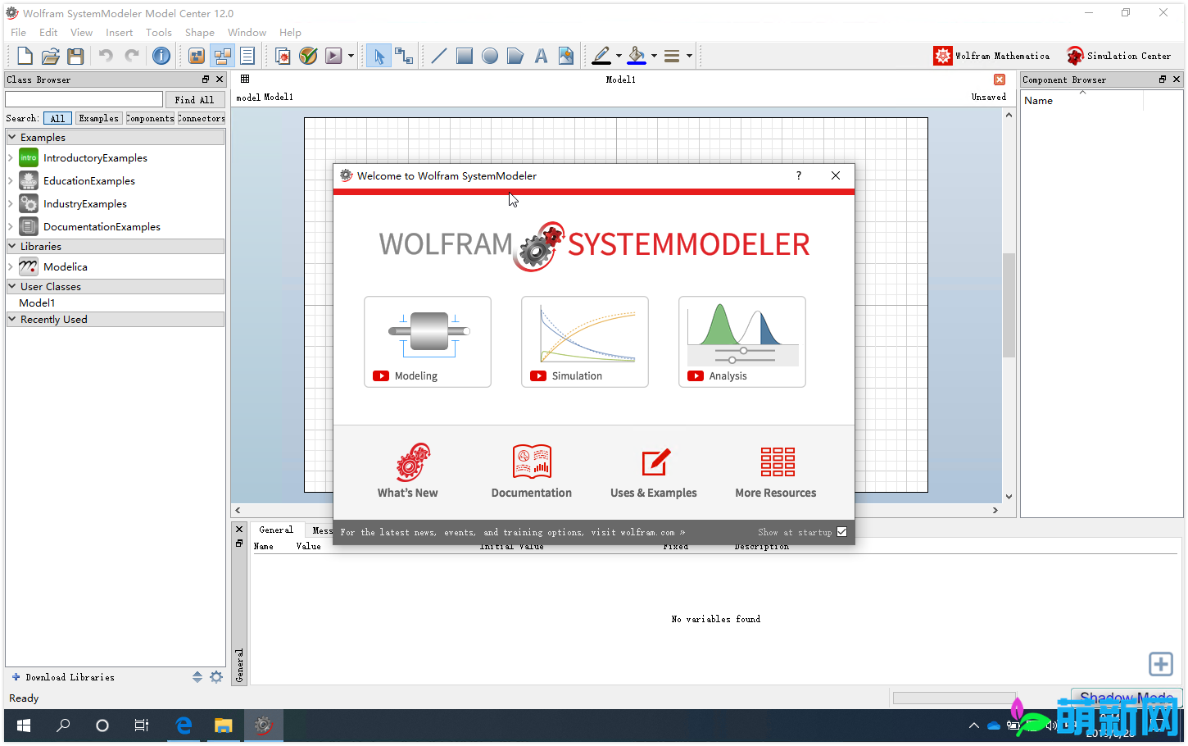
Task: Uncheck Show at startup in the welcome dialog
Action: click(841, 531)
